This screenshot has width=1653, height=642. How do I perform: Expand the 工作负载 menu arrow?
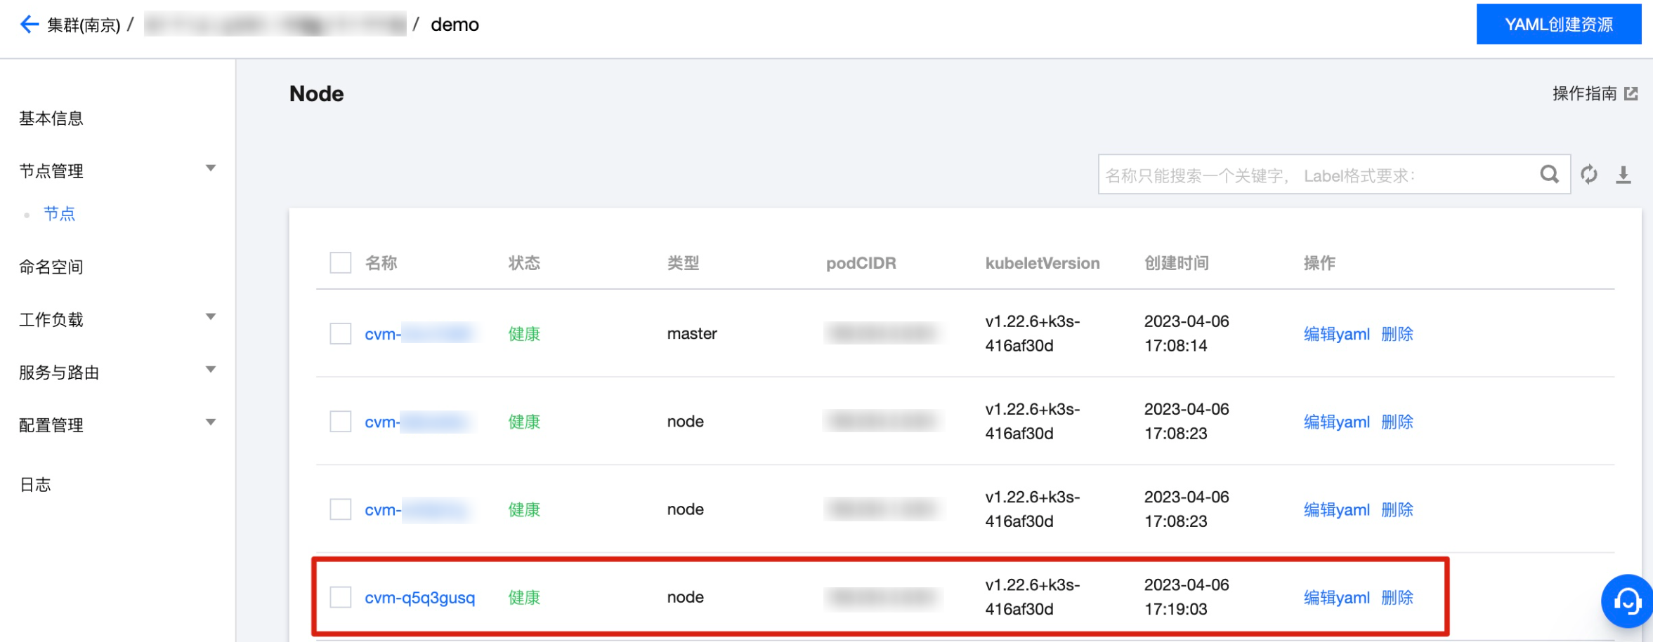coord(210,317)
